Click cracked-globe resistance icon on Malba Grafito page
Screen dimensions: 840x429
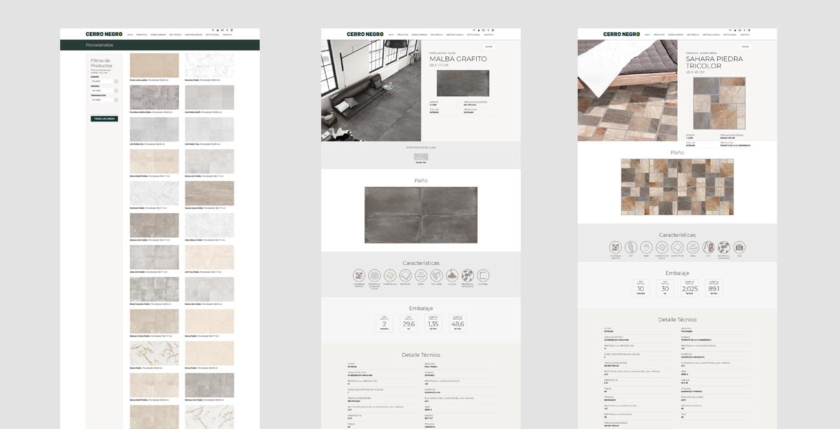468,276
